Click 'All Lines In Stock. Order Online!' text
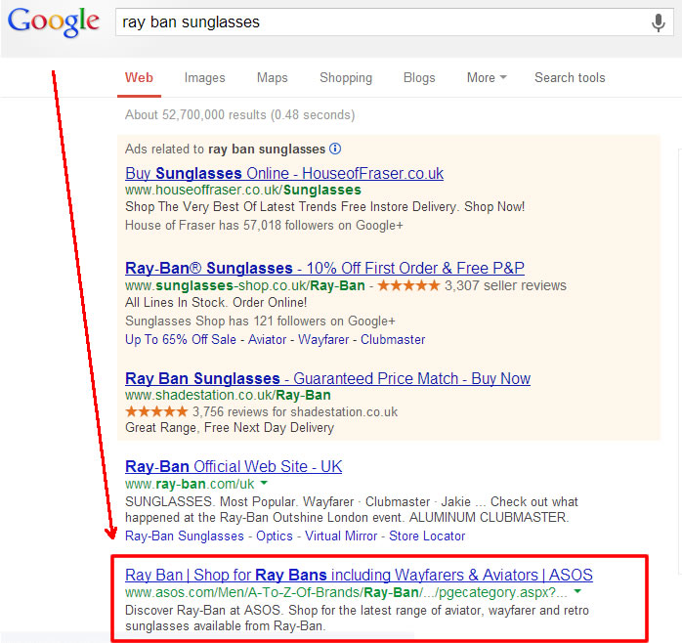The height and width of the screenshot is (643, 682). (x=216, y=302)
